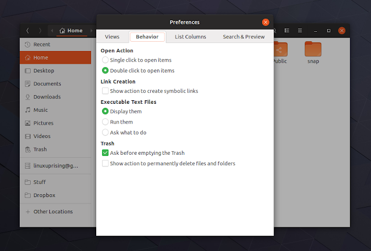Open the Dropbox bookmark in sidebar
Screen dimensions: 371x251
click(43, 195)
